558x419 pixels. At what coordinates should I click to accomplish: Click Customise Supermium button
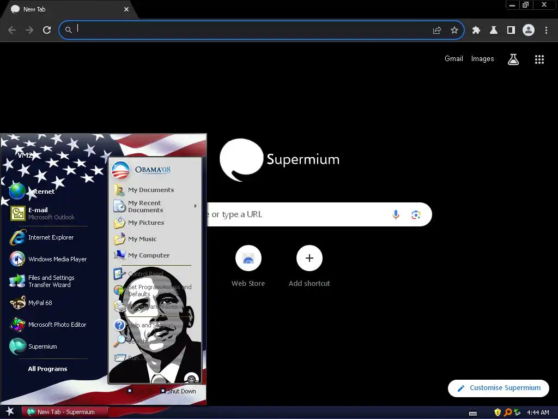click(498, 388)
